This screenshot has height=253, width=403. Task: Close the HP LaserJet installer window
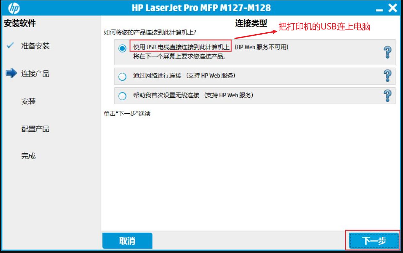point(393,8)
